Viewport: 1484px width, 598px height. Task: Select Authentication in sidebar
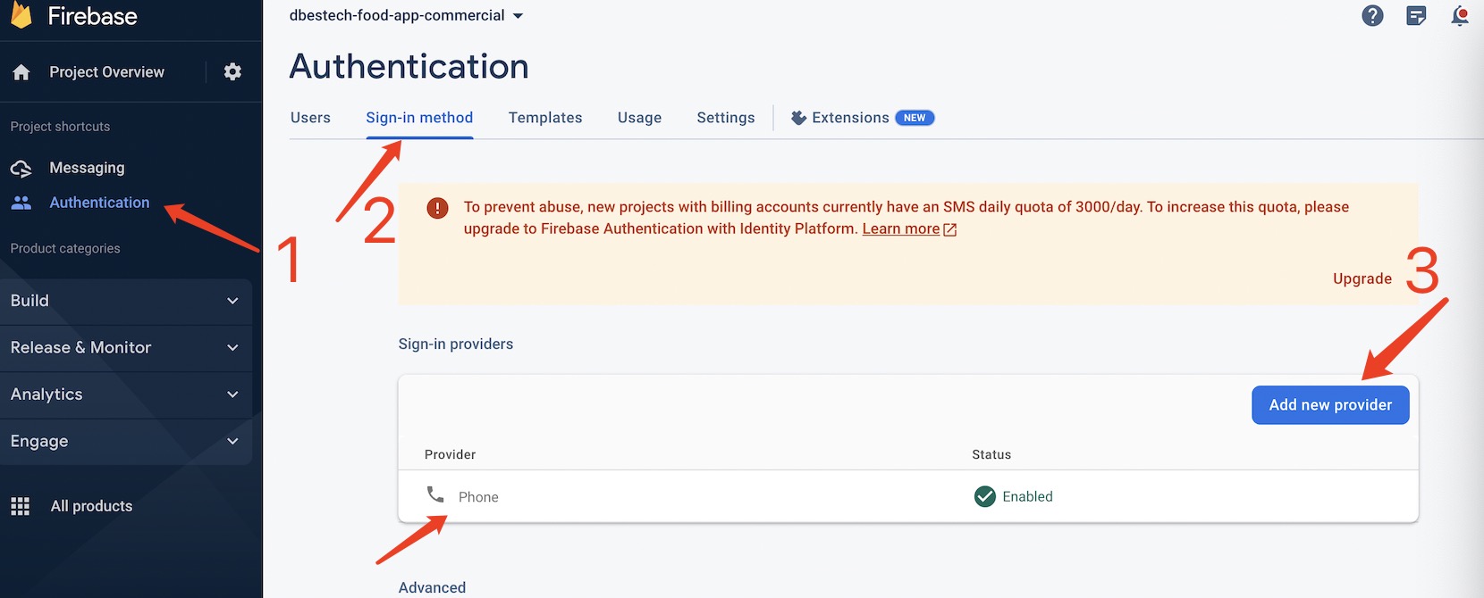(99, 203)
